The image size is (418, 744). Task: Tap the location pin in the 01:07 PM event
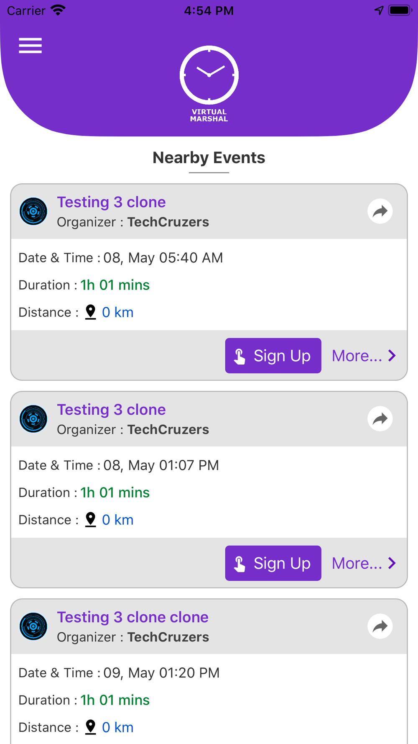point(90,520)
